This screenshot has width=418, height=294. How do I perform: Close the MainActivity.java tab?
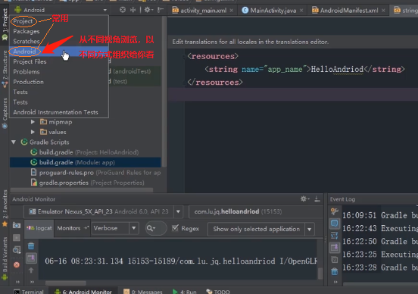click(301, 11)
